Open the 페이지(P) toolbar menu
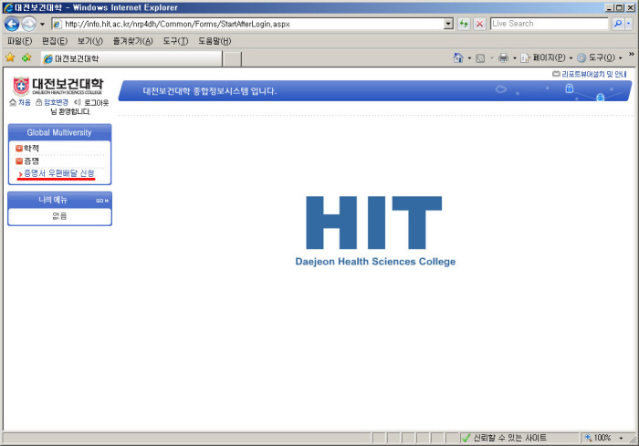639x446 pixels. (546, 58)
